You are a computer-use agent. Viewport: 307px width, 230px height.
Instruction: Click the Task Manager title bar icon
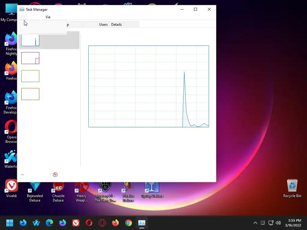pyautogui.click(x=22, y=9)
